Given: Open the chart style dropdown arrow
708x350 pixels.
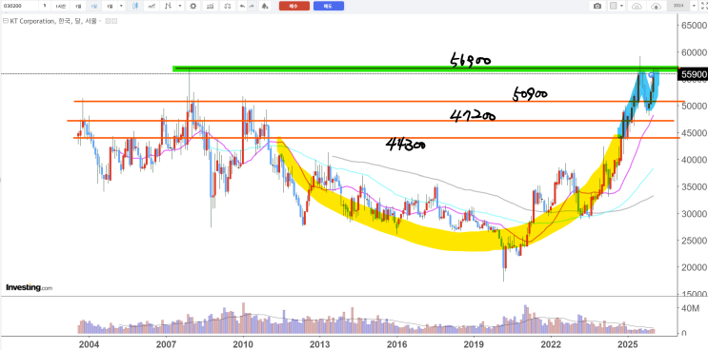Looking at the screenshot, I should pyautogui.click(x=180, y=6).
